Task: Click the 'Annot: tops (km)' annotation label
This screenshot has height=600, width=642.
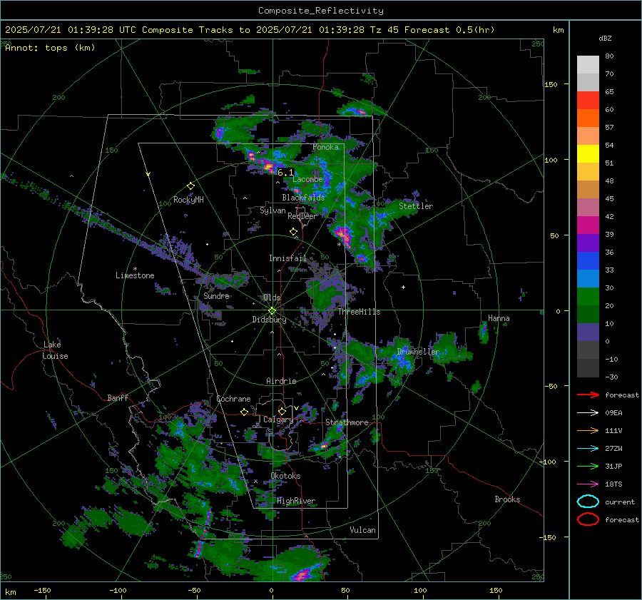Action: pos(50,48)
